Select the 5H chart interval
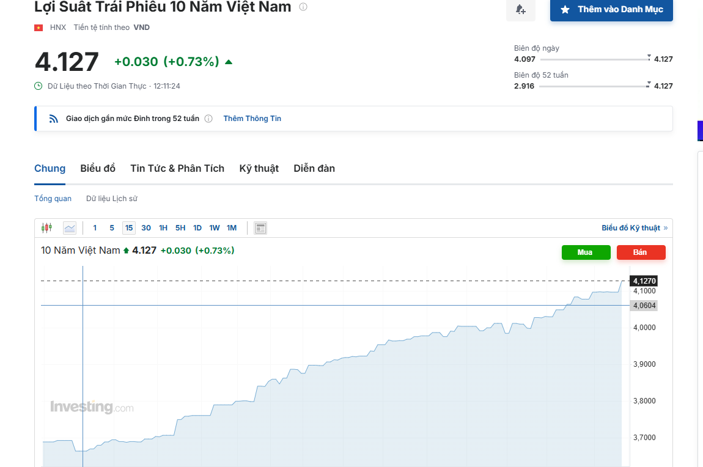The width and height of the screenshot is (703, 467). (180, 228)
